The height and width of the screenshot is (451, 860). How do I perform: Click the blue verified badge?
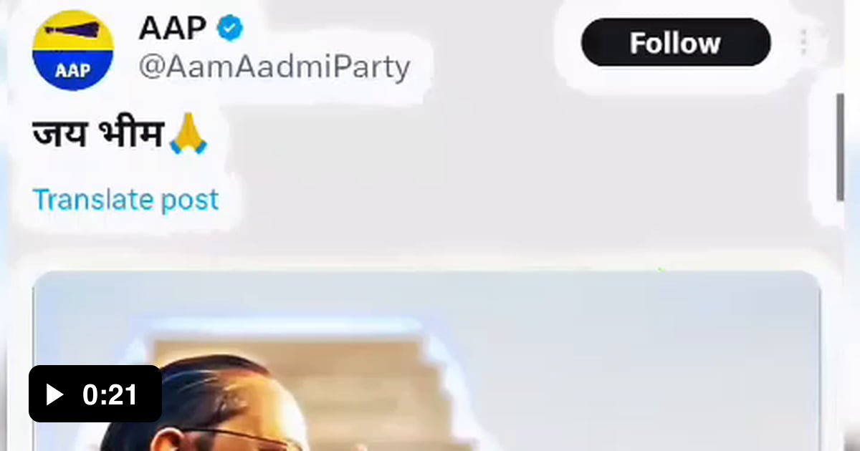(231, 29)
